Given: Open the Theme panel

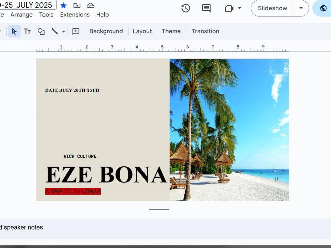Looking at the screenshot, I should [171, 31].
